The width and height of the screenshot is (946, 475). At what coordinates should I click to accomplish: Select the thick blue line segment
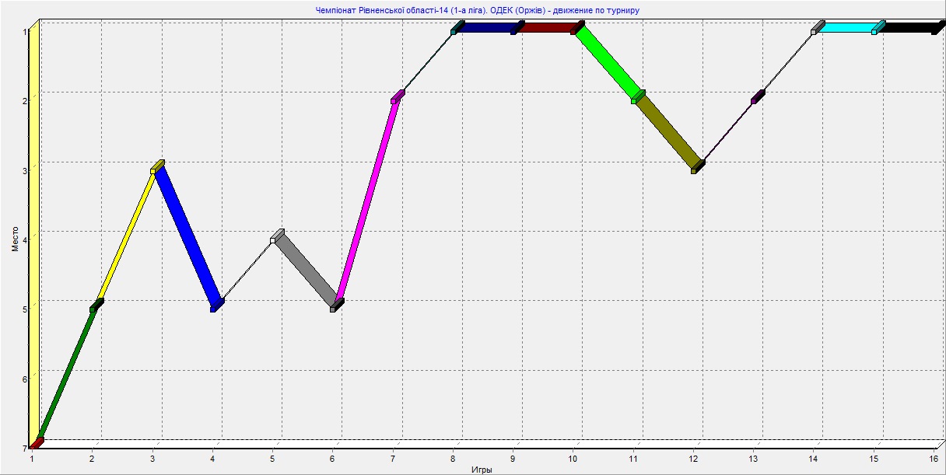pyautogui.click(x=187, y=236)
